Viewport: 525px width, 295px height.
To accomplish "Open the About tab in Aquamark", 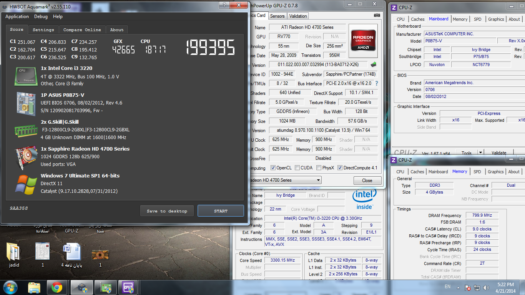I will (x=117, y=30).
